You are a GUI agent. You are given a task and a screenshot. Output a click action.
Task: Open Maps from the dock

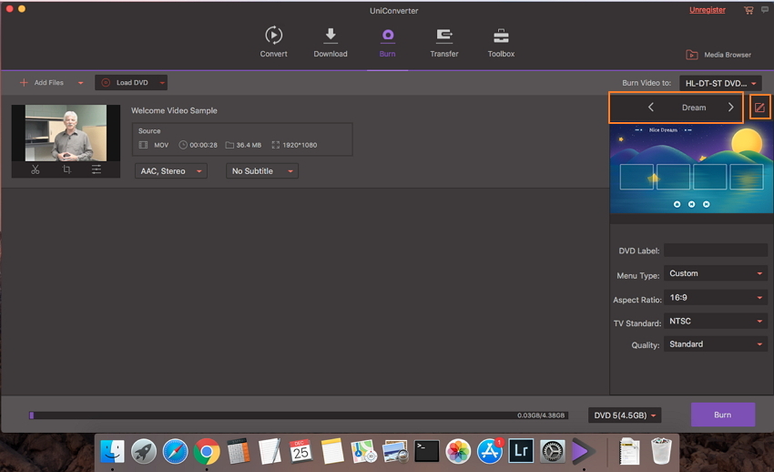(x=364, y=451)
